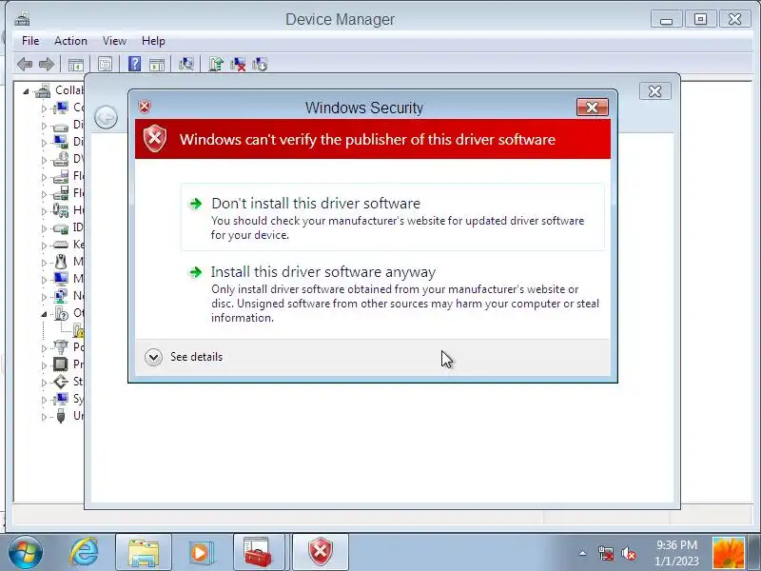This screenshot has height=571, width=761.
Task: Select the Keyboards category keyboard icon
Action: click(x=60, y=245)
